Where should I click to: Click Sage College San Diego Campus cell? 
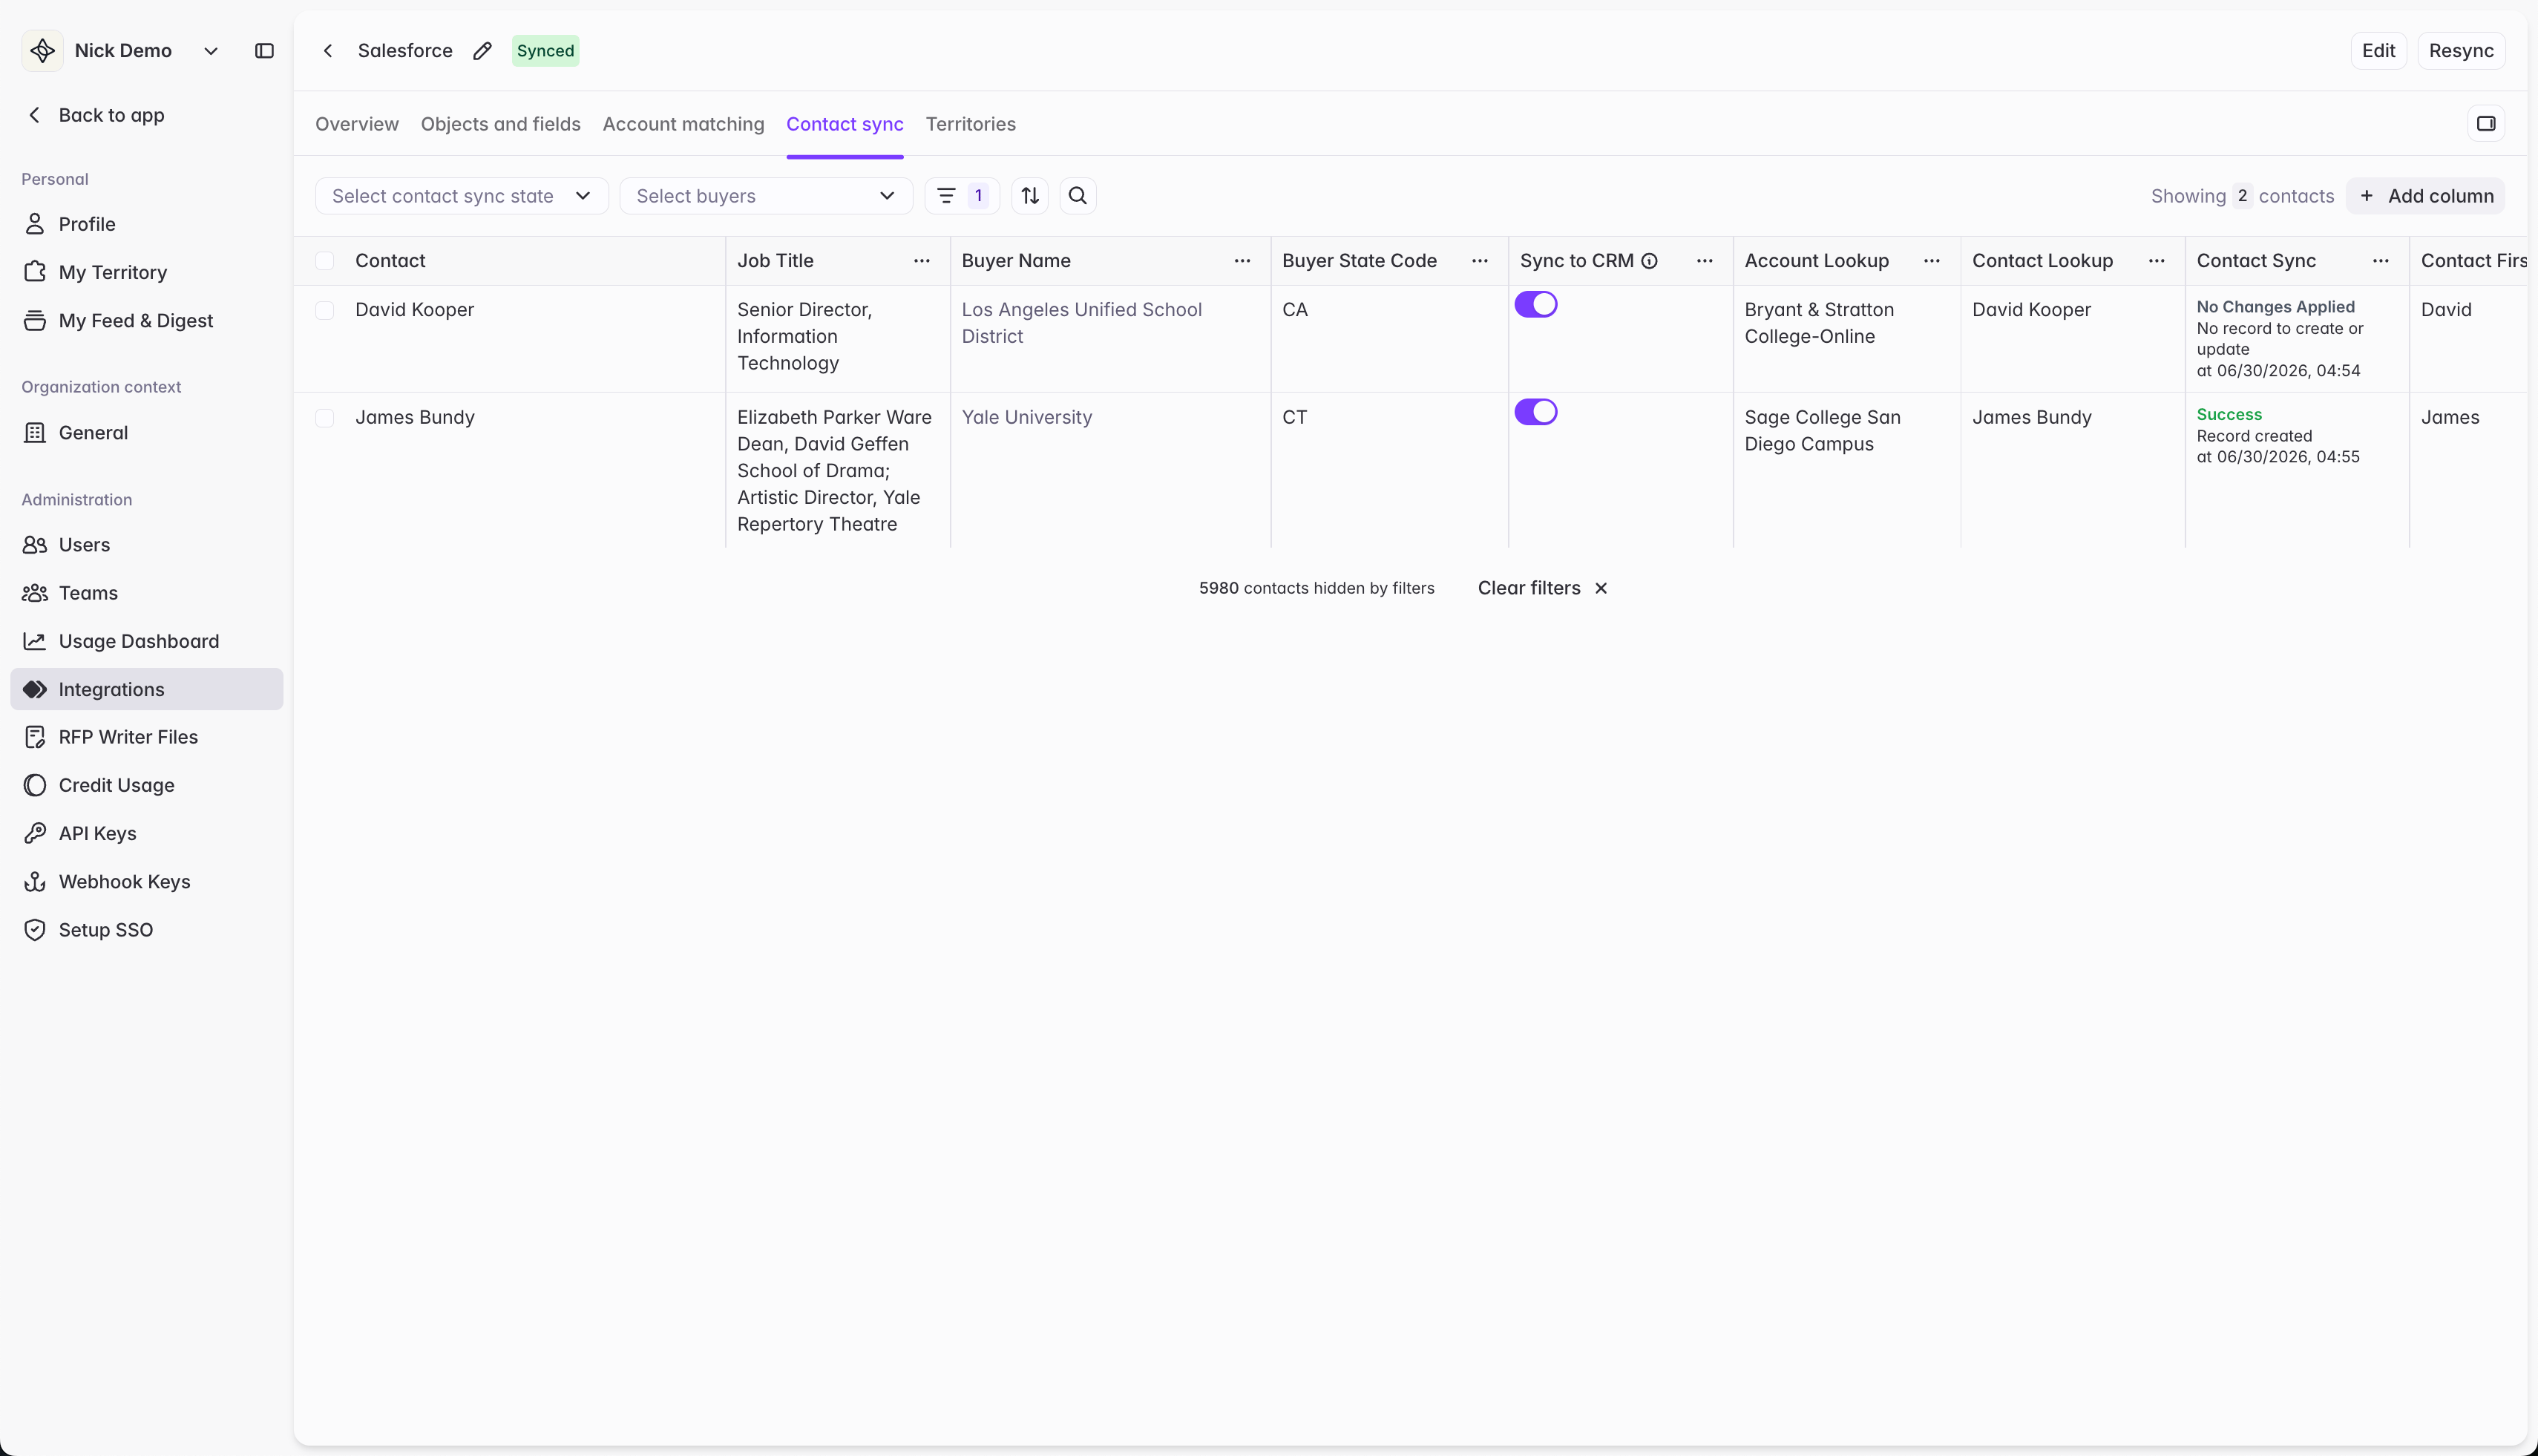(1822, 430)
